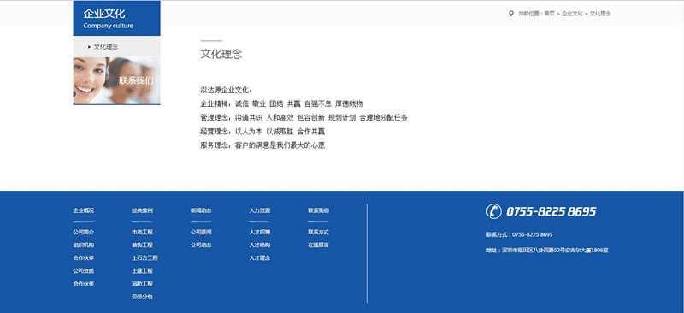The width and height of the screenshot is (684, 313).
Task: Open 组织机构 footer link
Action: pyautogui.click(x=83, y=245)
